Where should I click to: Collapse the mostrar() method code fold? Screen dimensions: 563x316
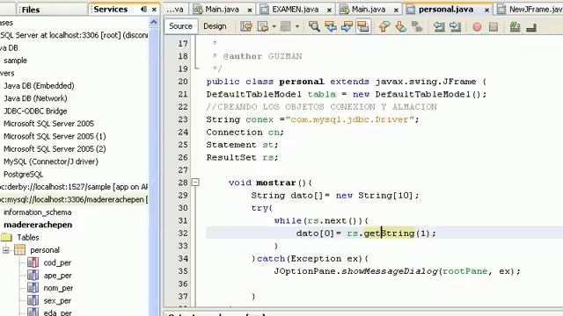pyautogui.click(x=195, y=183)
